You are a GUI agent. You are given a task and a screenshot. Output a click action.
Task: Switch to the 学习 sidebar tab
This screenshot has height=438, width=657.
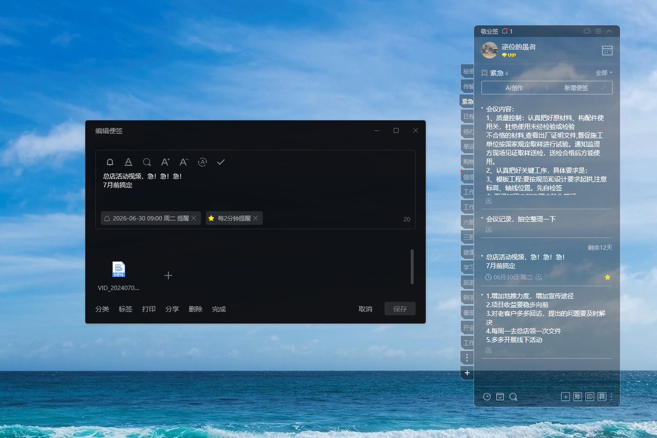pos(468,267)
